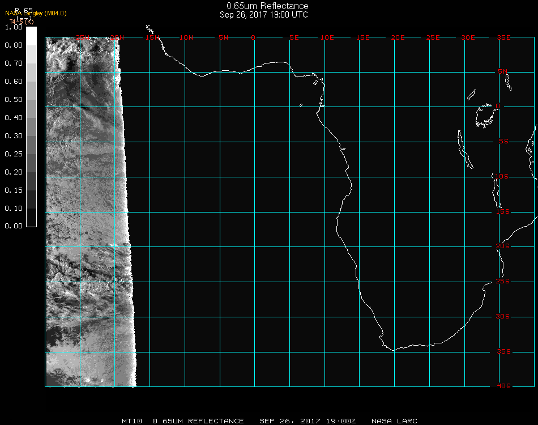Click the Sep 26, 2017 19:00 UTC timestamp
The image size is (538, 425).
point(264,15)
